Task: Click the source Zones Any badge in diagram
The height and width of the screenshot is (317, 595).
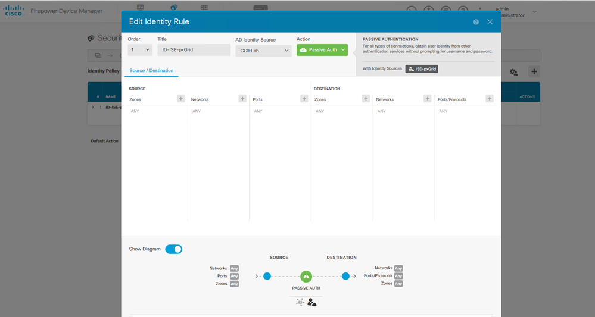Action: [234, 284]
